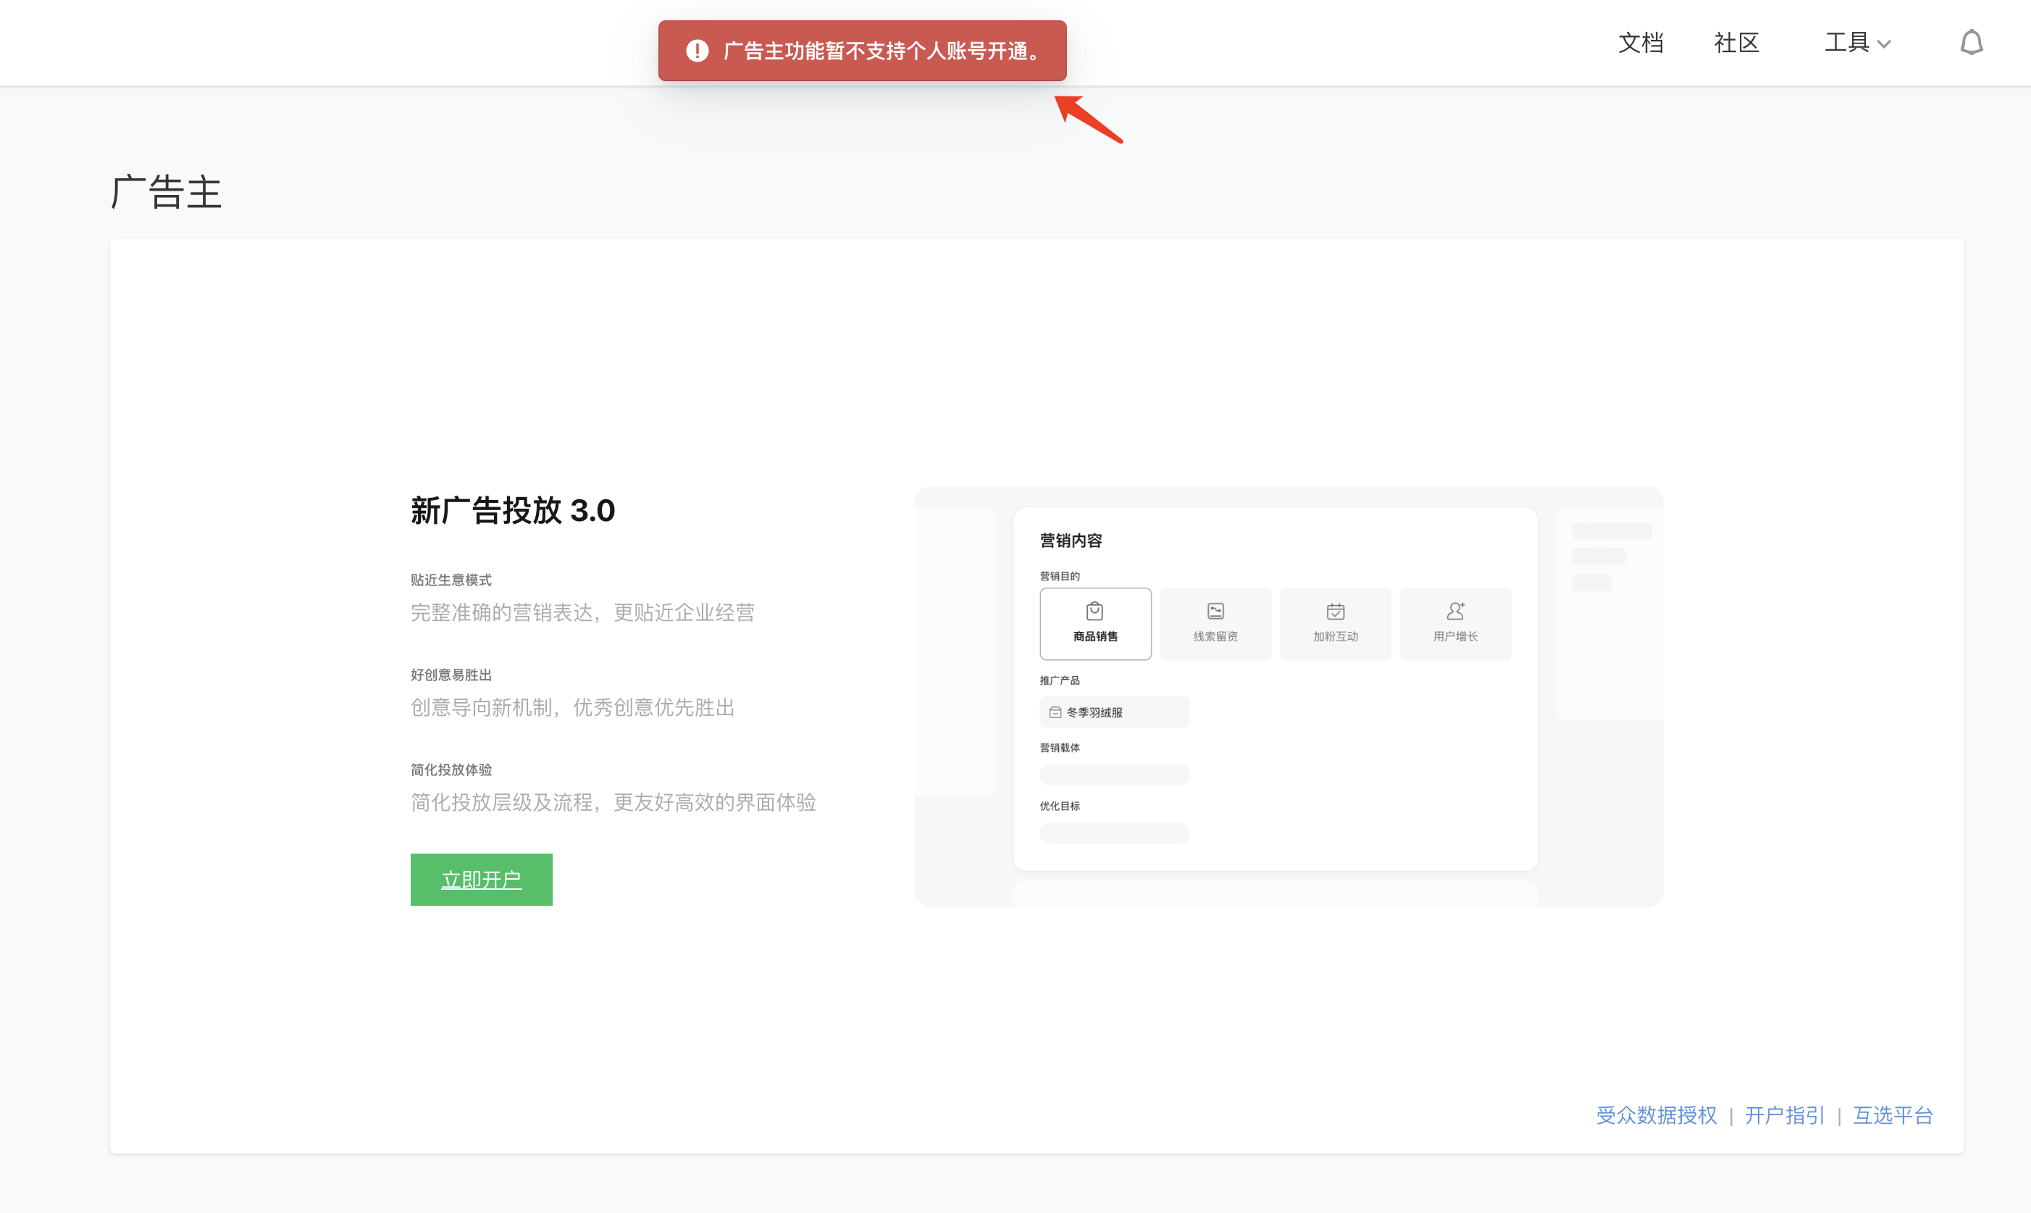Screen dimensions: 2031x1213
Task: Click the product icon beside 冬季羽绒服
Action: click(1055, 713)
